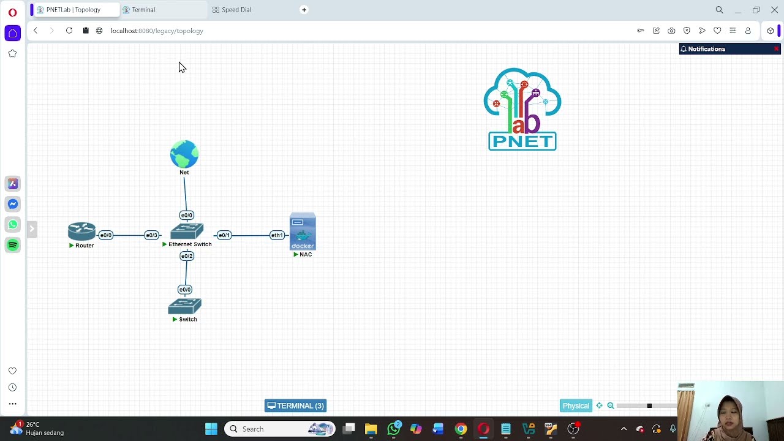Click the e0/2 interface label

point(187,256)
